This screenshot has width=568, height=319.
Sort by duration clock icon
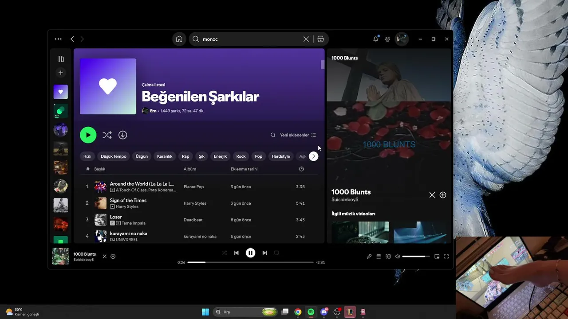pos(301,169)
